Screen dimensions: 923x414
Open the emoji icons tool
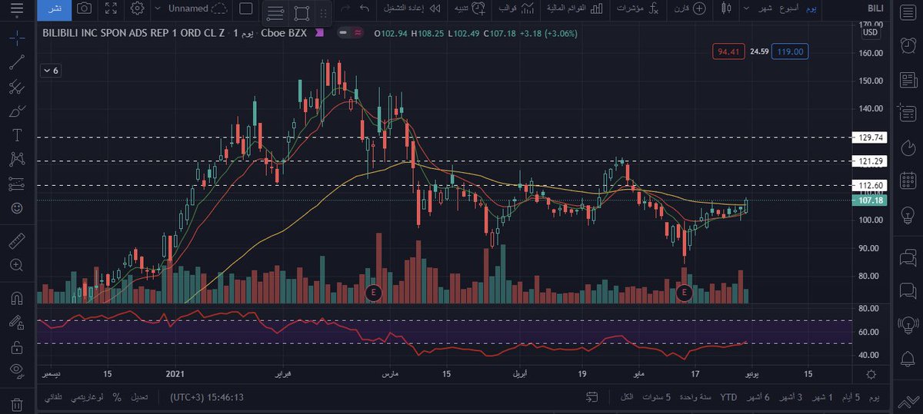click(x=17, y=208)
